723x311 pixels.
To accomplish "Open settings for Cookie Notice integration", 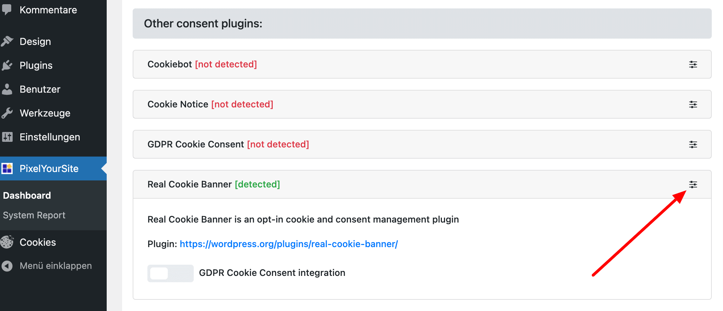I will 693,104.
